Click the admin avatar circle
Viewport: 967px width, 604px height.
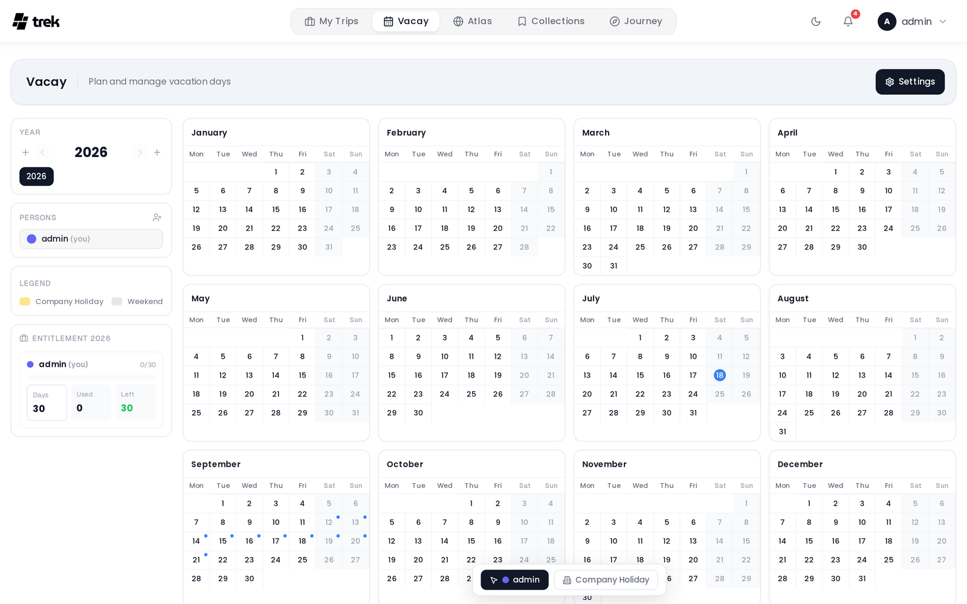tap(887, 22)
